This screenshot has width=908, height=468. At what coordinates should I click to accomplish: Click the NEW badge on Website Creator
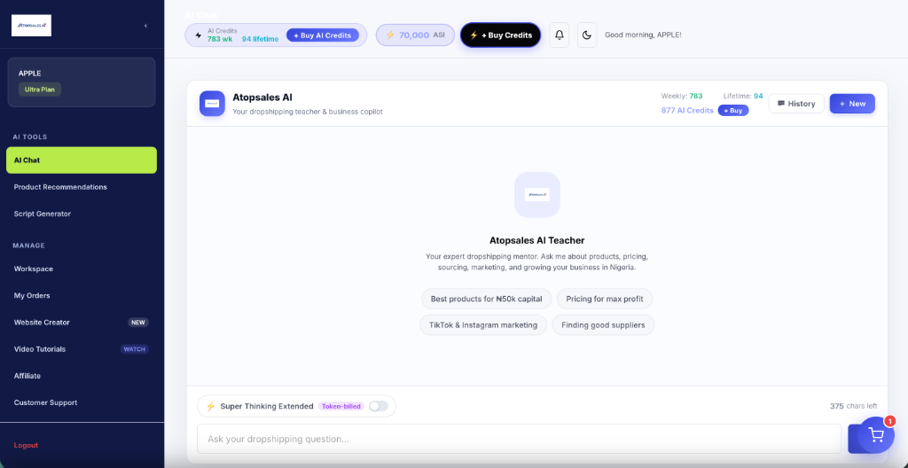tap(137, 323)
